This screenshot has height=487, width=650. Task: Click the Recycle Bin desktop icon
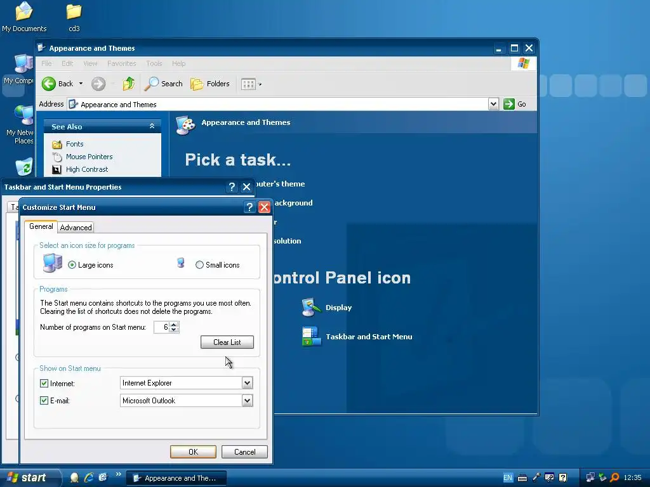pos(24,167)
